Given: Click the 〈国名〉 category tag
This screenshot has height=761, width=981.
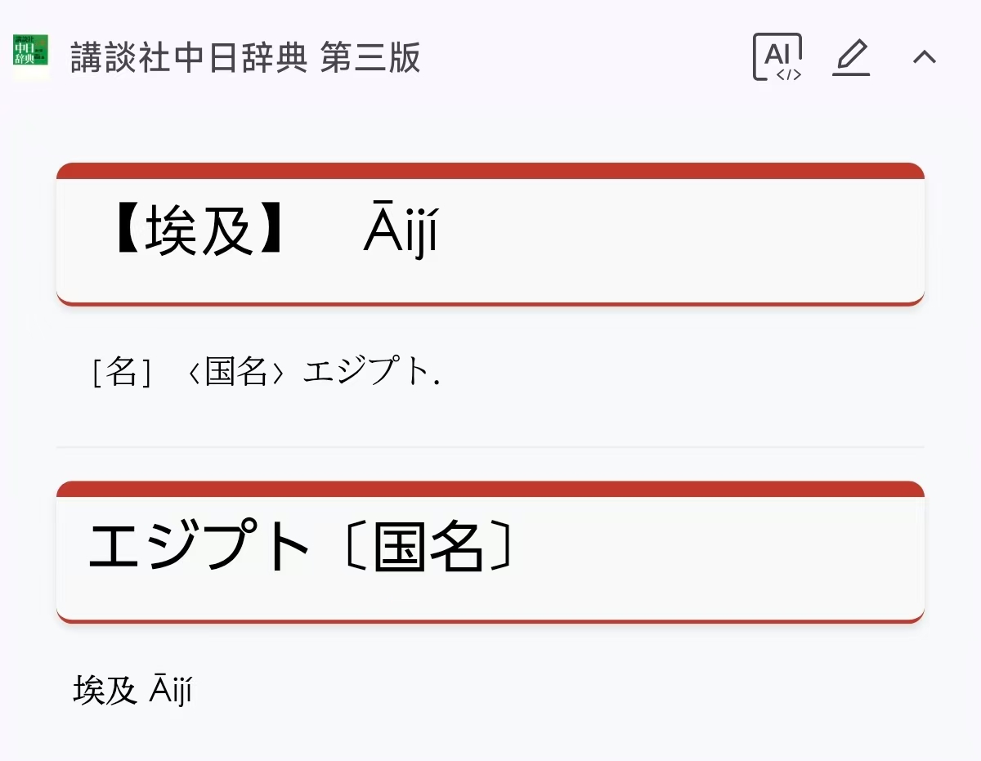Looking at the screenshot, I should (x=235, y=372).
